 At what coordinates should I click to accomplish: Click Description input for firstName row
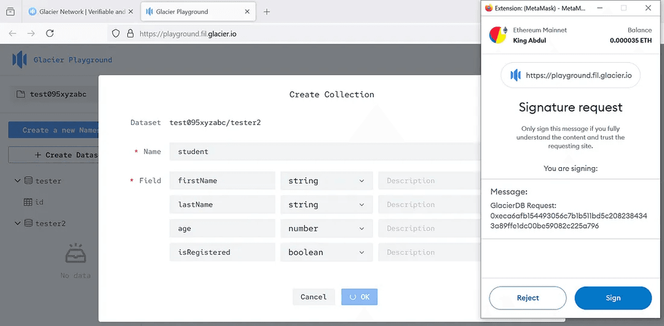coord(429,181)
